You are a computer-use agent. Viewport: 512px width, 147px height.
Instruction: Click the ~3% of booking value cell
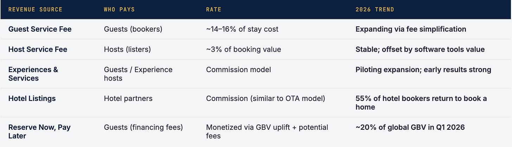point(244,50)
